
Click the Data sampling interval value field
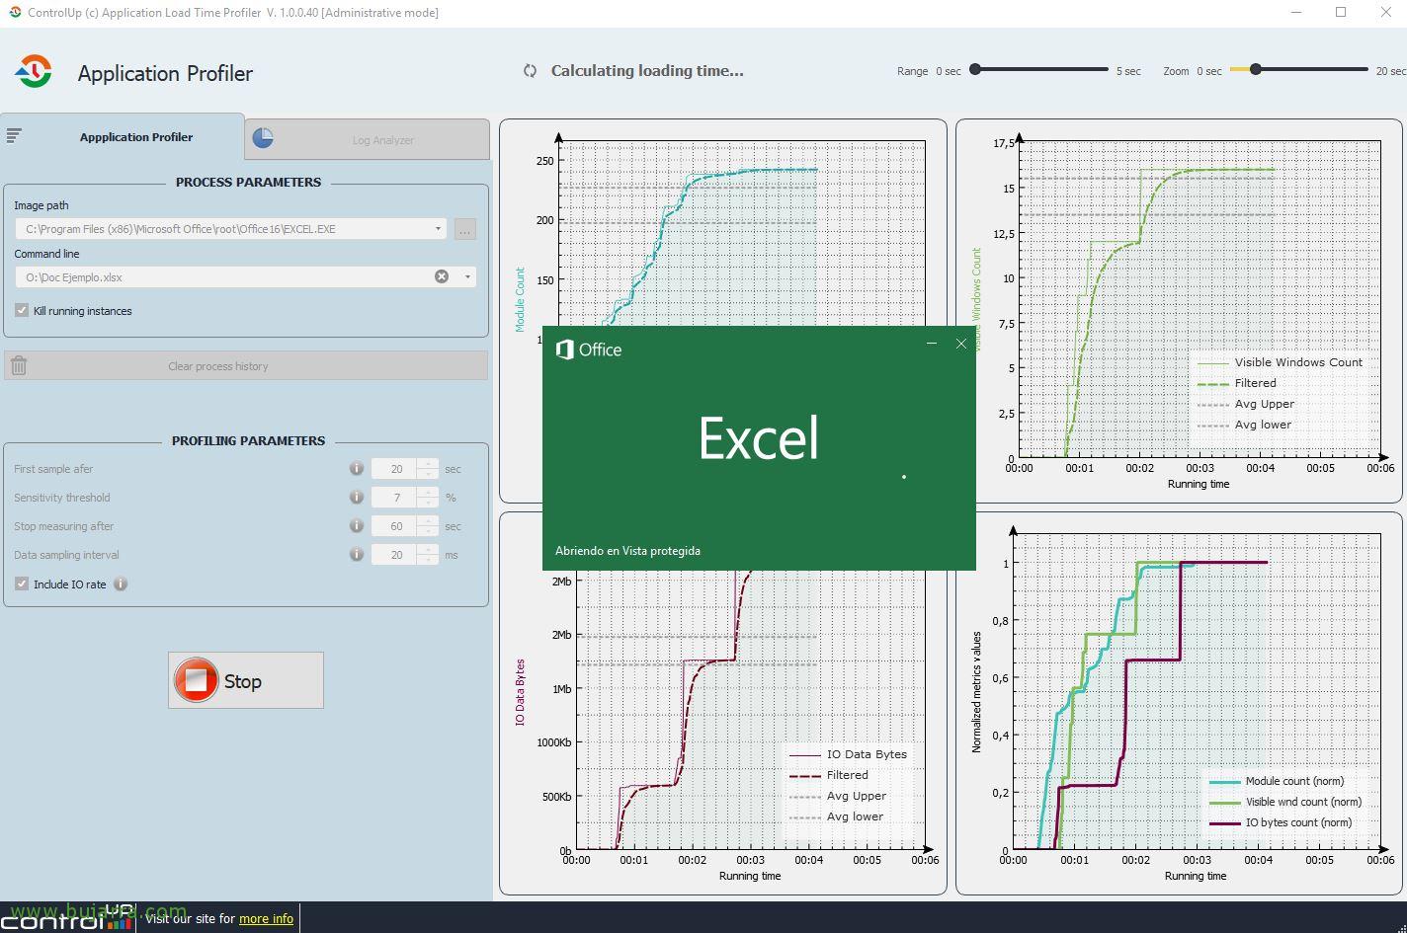tap(395, 555)
